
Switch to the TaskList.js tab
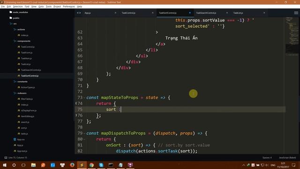[x=238, y=13]
